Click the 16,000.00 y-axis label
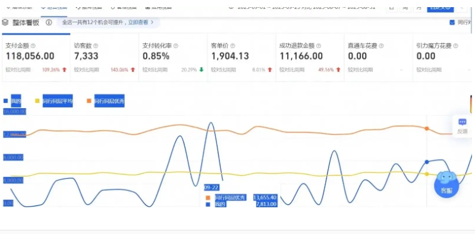Screen dimensions: 475x234 click(14, 112)
